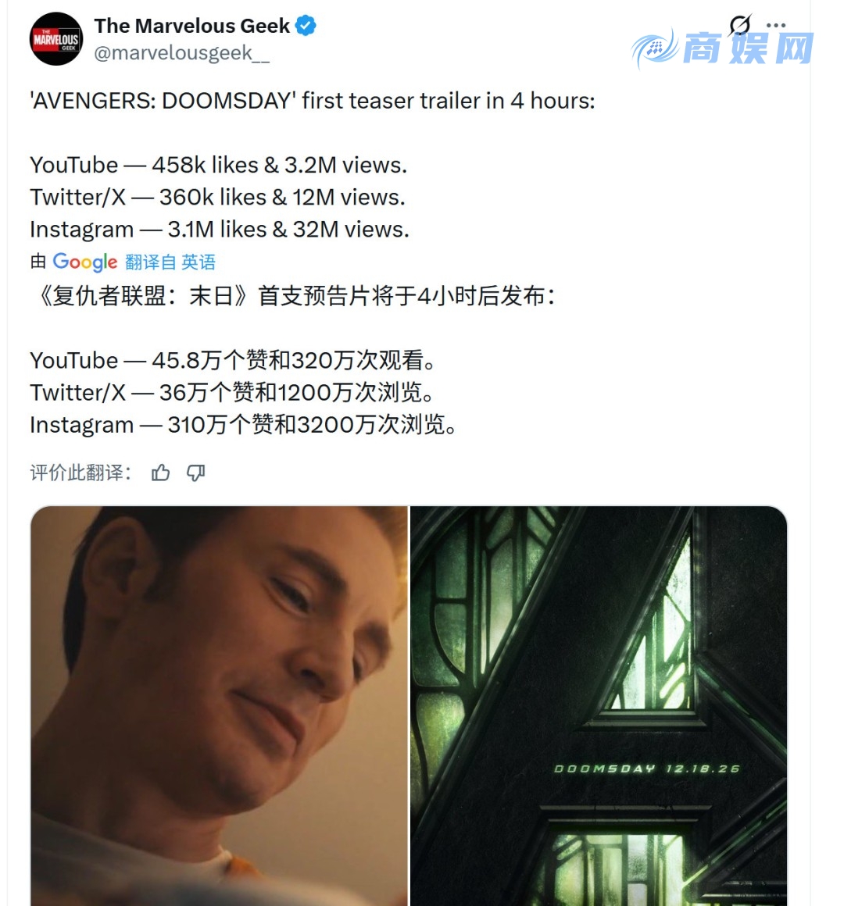Click the YouTube 458k likes stats line
Image resolution: width=844 pixels, height=906 pixels.
click(219, 166)
